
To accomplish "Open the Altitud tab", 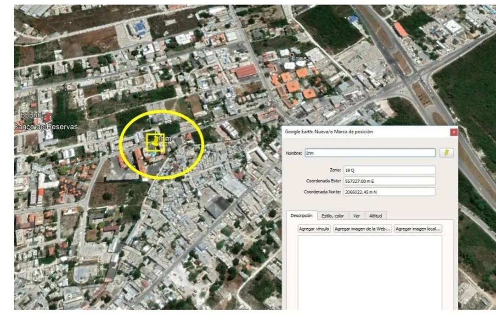I will (x=376, y=216).
